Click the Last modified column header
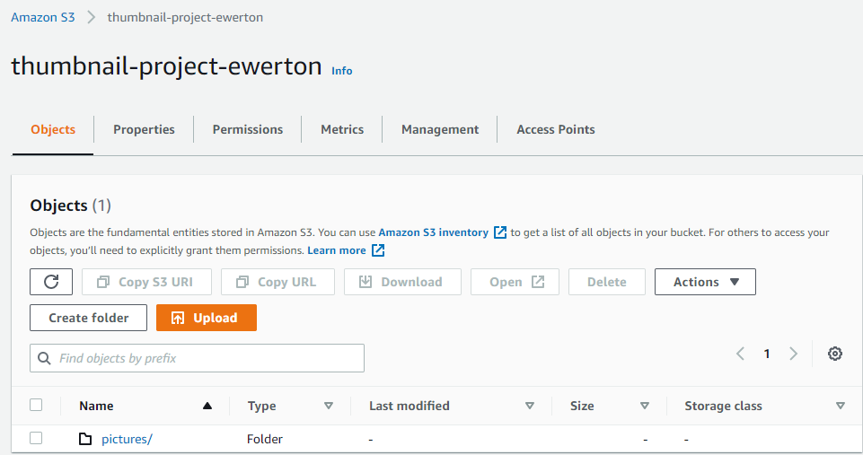Viewport: 863px width, 455px height. coord(409,406)
